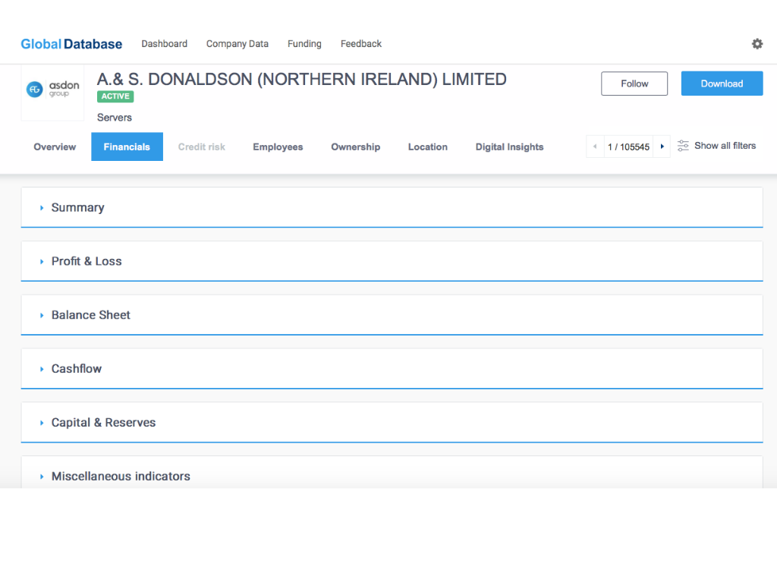
Task: Open the settings gear icon
Action: [x=757, y=44]
